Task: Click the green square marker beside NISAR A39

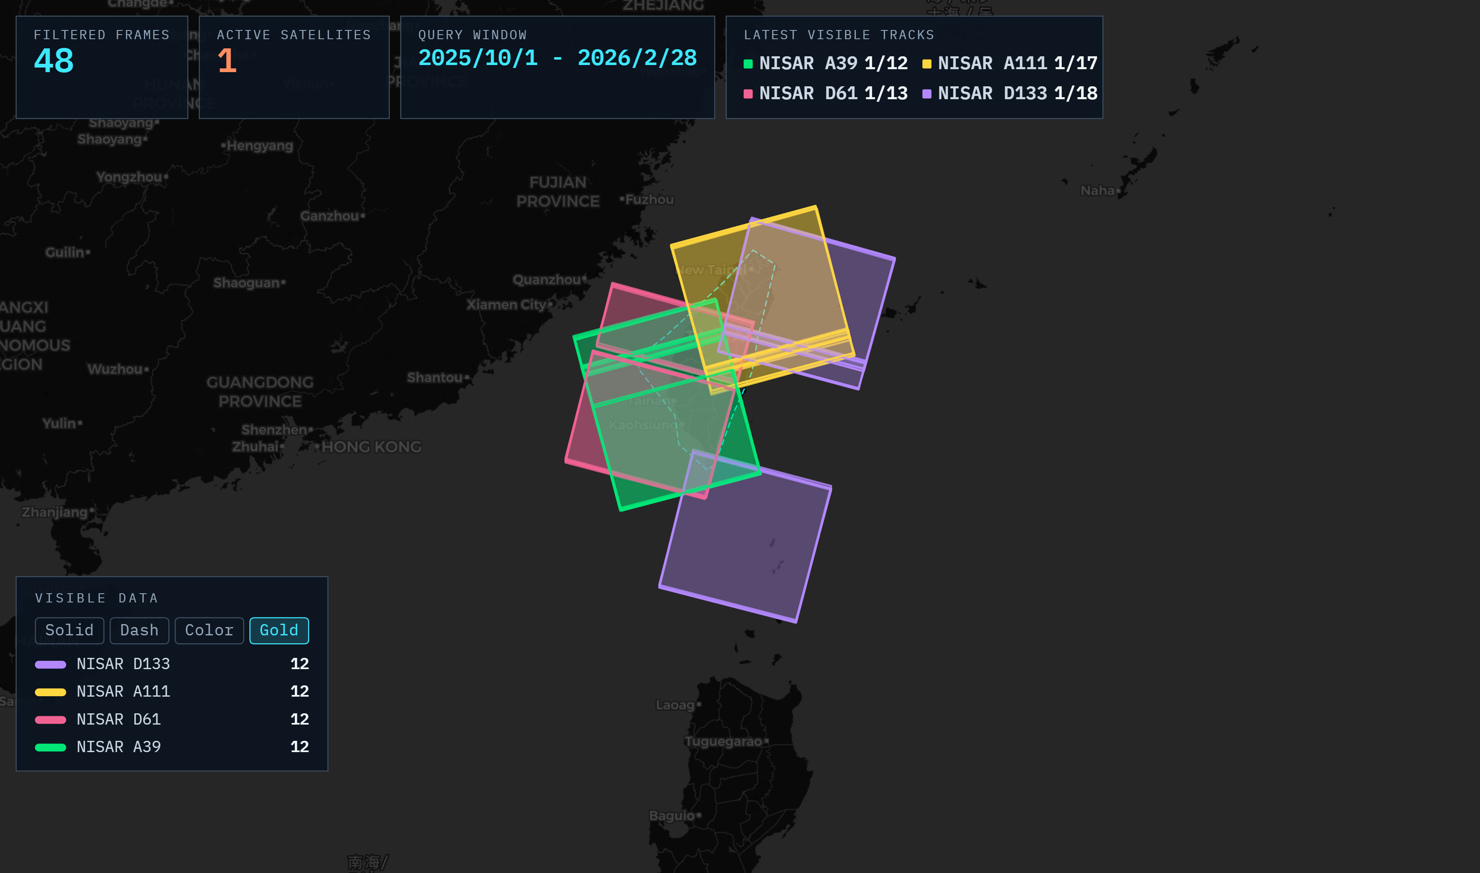Action: coord(748,63)
